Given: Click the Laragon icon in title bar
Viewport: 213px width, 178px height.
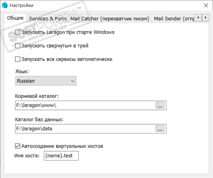Looking at the screenshot, I should coord(4,5).
